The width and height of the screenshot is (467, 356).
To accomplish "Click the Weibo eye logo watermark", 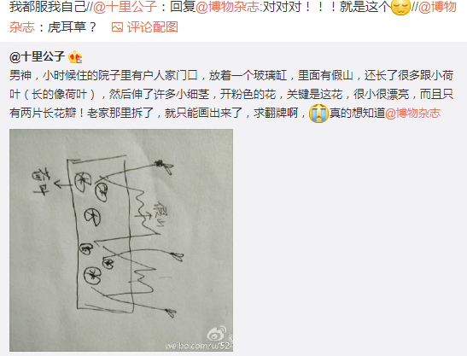I will 217,334.
